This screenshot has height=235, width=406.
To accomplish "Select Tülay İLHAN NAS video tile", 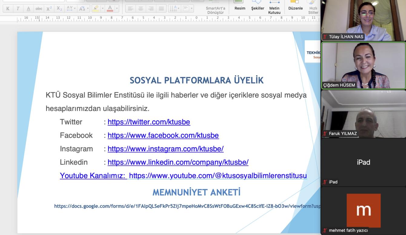I will click(x=364, y=20).
